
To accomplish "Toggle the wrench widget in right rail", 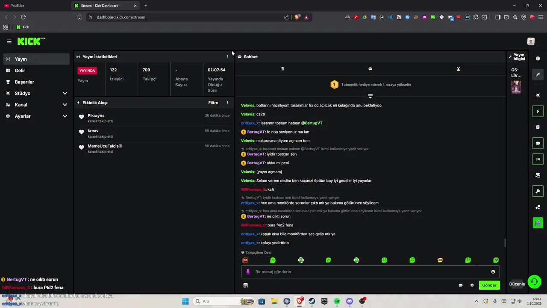I will (x=538, y=191).
